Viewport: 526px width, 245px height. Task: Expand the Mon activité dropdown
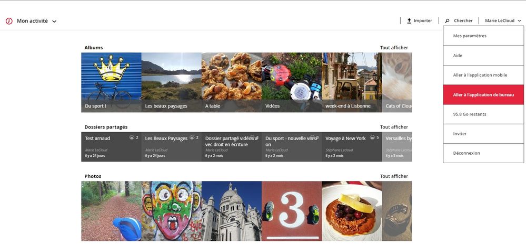[54, 22]
